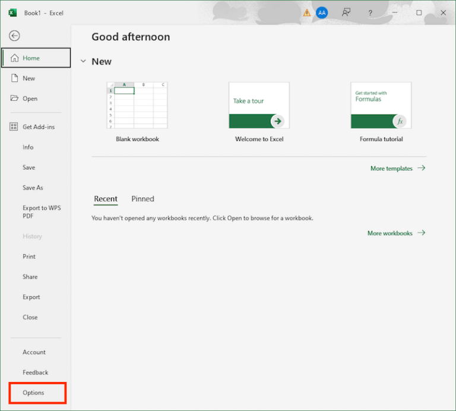This screenshot has width=456, height=411.
Task: Click the house icon beside Home
Action: 14,58
